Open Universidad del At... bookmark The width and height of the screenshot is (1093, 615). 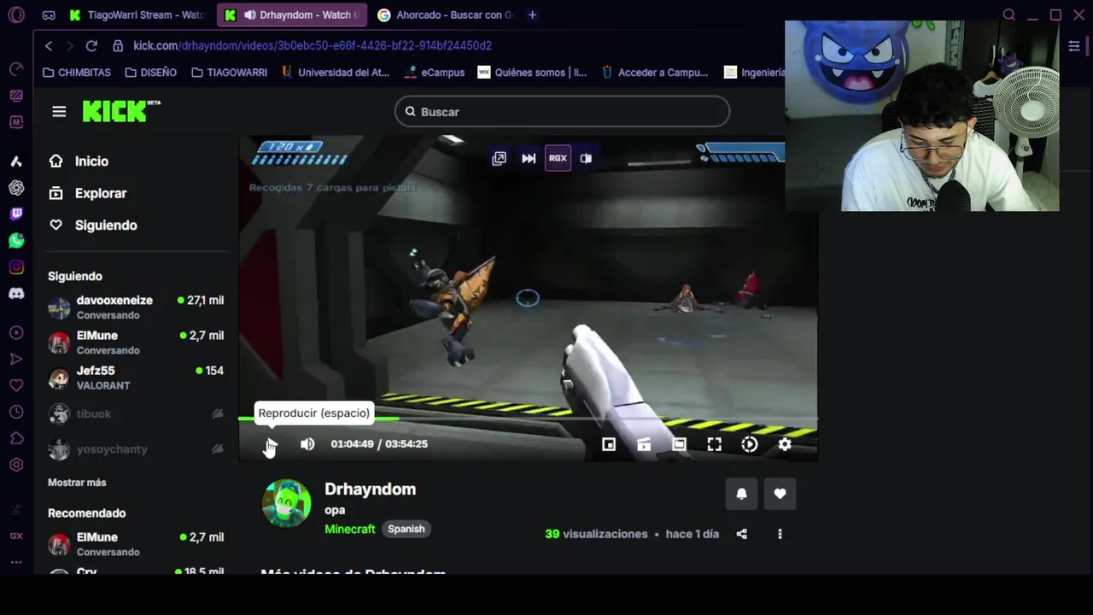[336, 73]
